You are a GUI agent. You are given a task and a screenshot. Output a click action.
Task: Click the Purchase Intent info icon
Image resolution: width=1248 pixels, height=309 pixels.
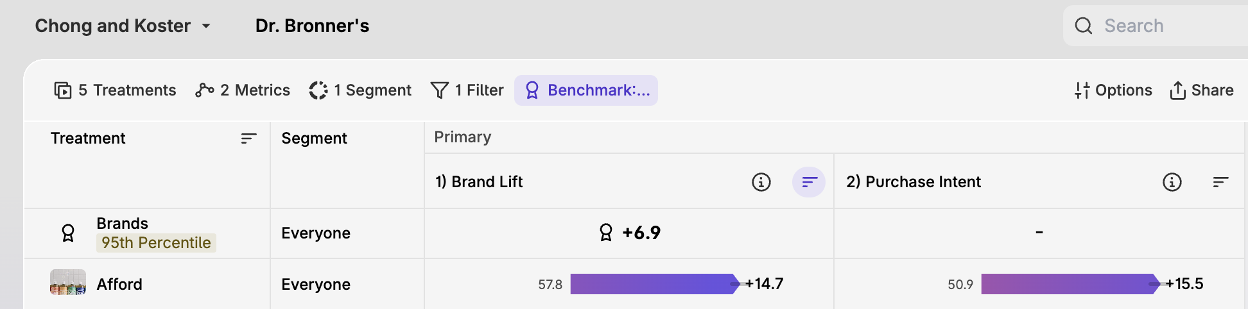(1172, 182)
